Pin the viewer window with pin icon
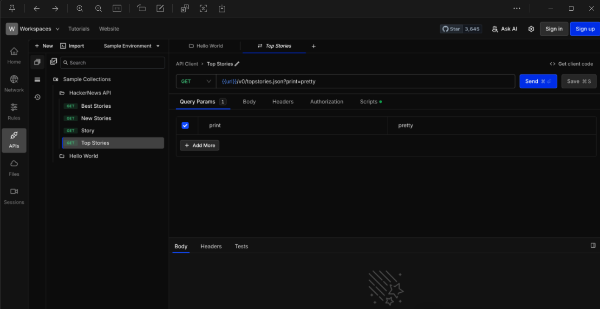Screen dimensions: 600x309 point(12,8)
